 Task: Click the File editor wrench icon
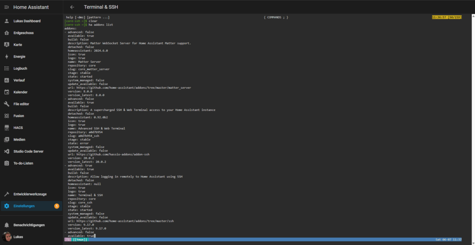click(x=6, y=104)
